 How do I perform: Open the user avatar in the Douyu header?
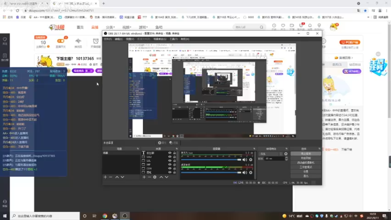(333, 27)
